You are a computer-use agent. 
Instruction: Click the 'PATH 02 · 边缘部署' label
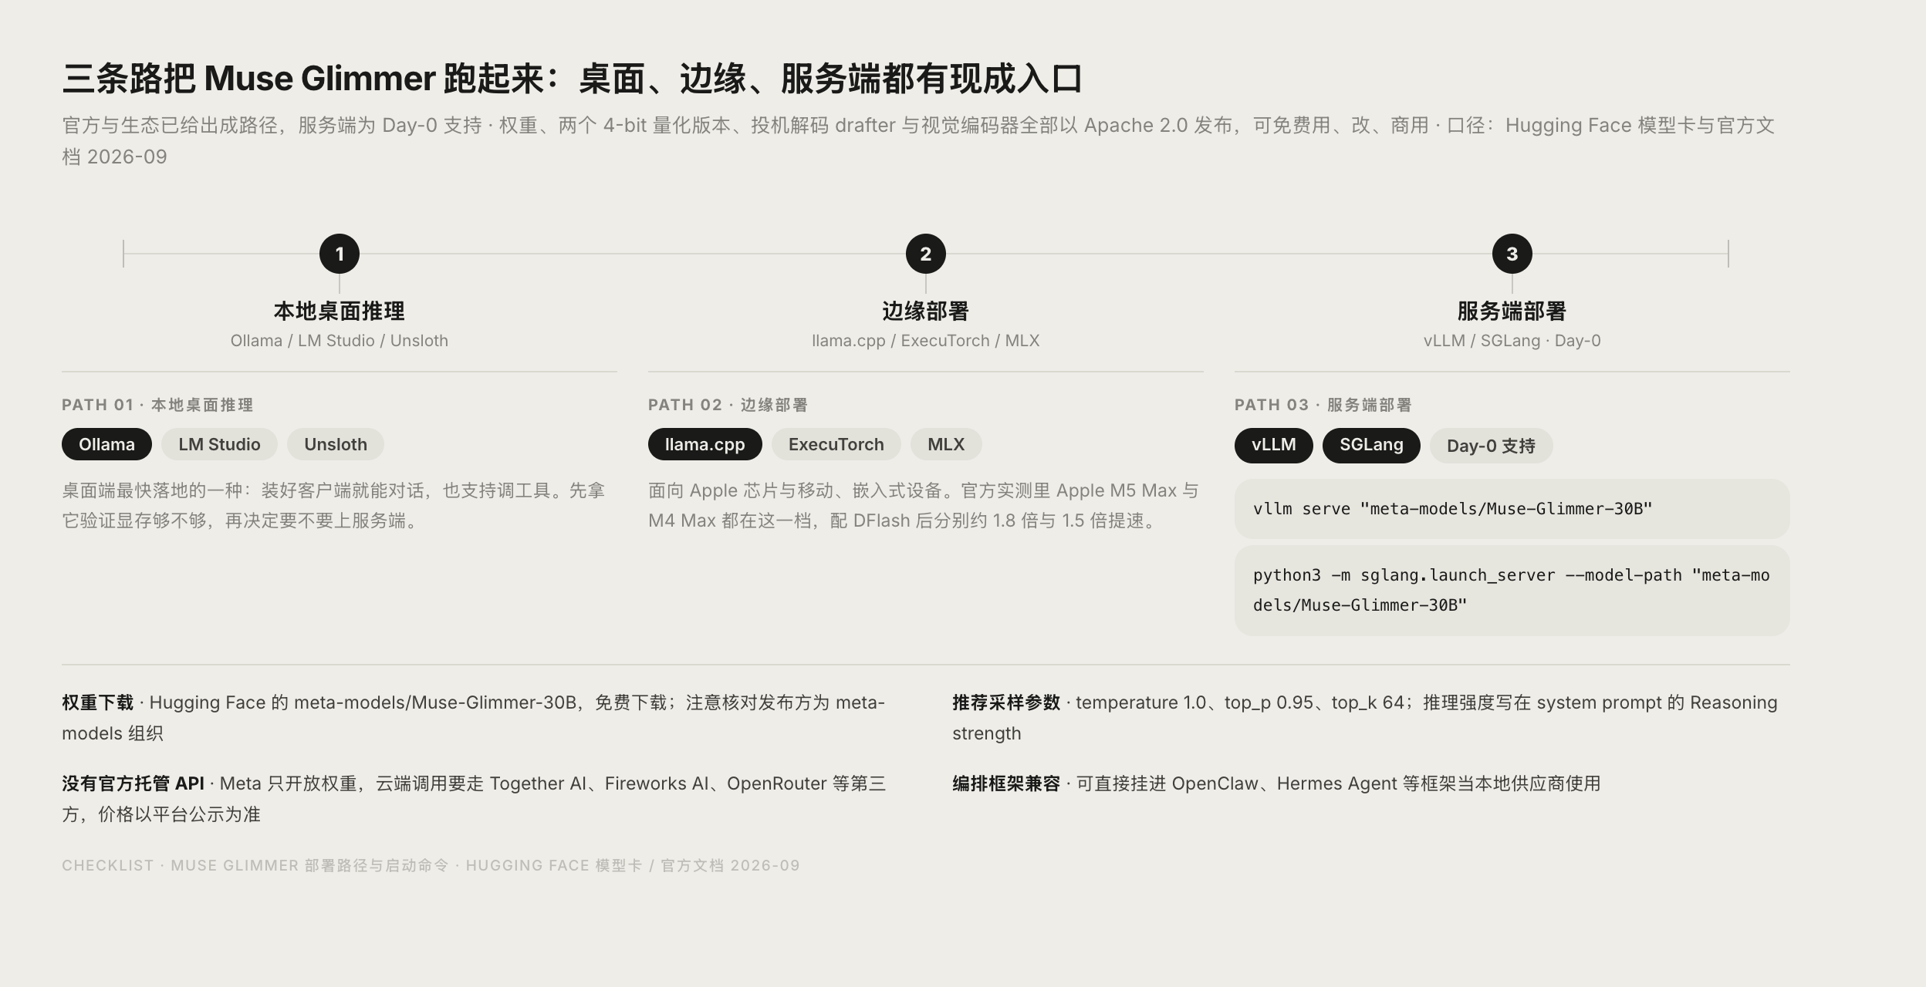(728, 405)
